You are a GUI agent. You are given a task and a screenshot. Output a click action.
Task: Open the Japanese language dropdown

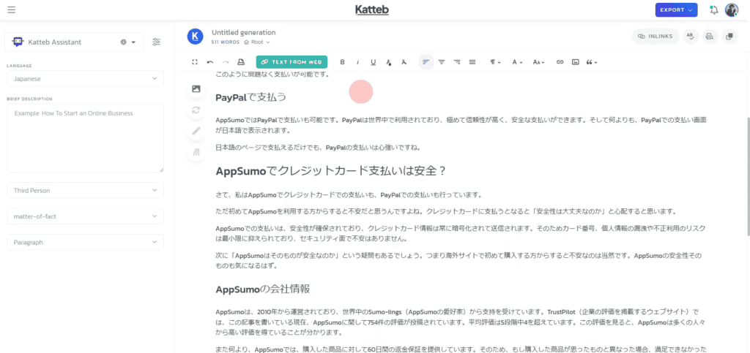click(x=85, y=79)
